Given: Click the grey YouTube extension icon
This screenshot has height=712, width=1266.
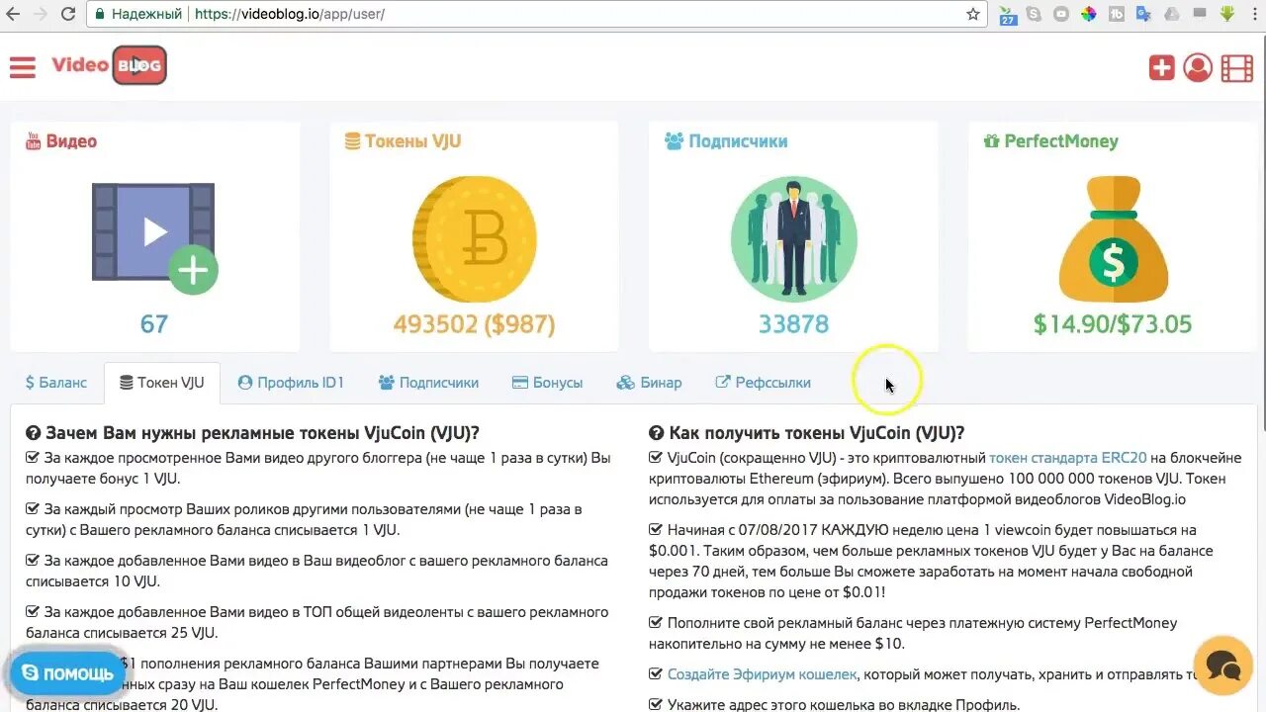Looking at the screenshot, I should click(1061, 14).
